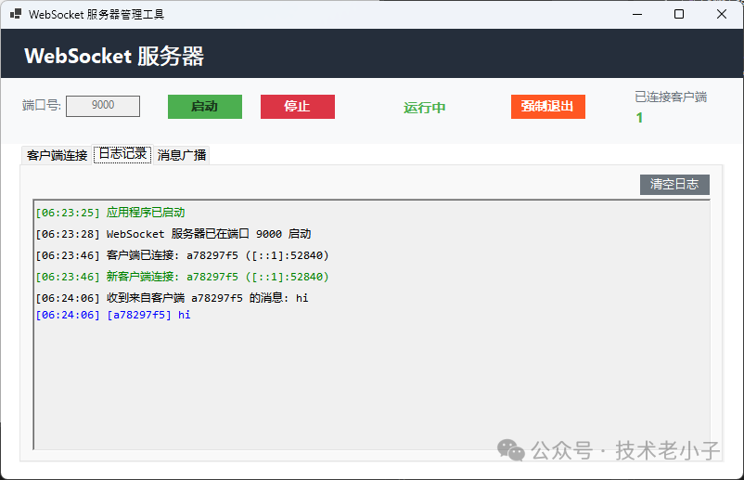This screenshot has width=744, height=480.
Task: Maximize the WebSocket manager window
Action: coord(679,14)
